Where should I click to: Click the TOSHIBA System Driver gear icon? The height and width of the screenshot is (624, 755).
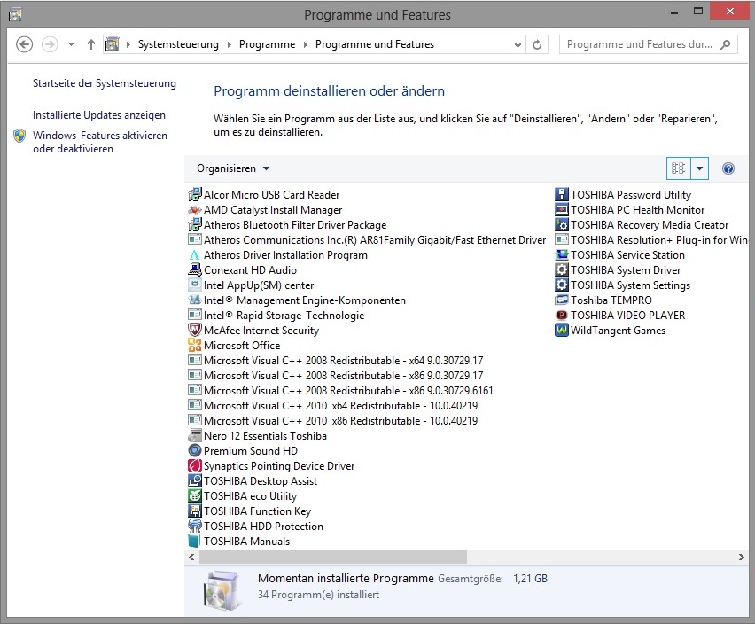[562, 270]
